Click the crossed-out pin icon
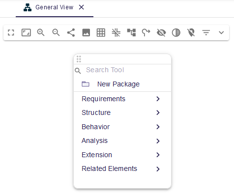The image size is (234, 196). (x=191, y=32)
